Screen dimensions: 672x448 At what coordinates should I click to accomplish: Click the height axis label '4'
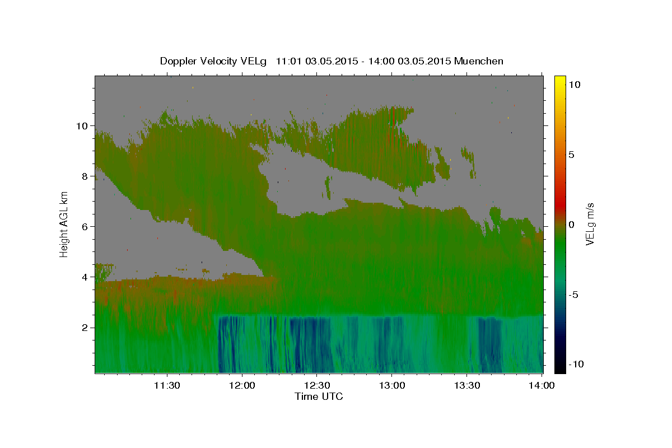click(85, 277)
